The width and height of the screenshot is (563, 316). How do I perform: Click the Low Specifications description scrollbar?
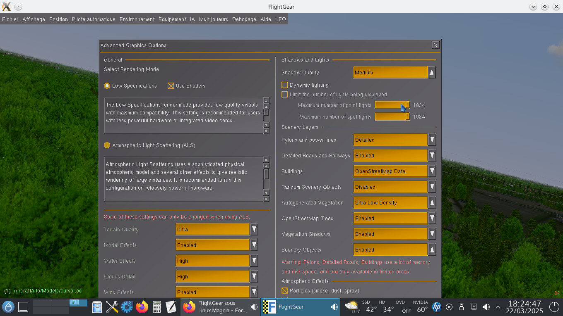266,116
